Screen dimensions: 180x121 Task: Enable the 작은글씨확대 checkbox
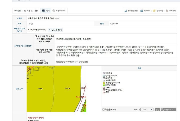(103, 110)
